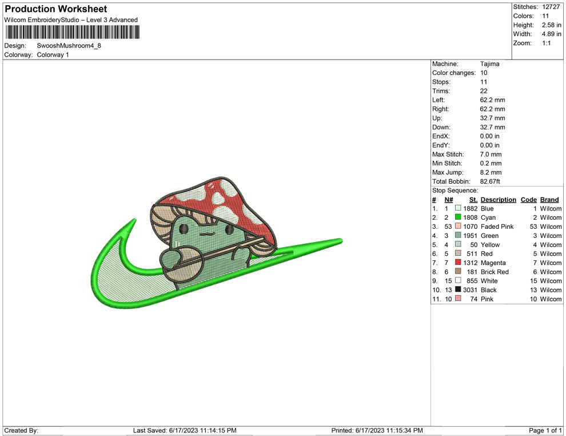Image resolution: width=566 pixels, height=436 pixels.
Task: Click the stitch count '3031' for Black
Action: point(471,290)
